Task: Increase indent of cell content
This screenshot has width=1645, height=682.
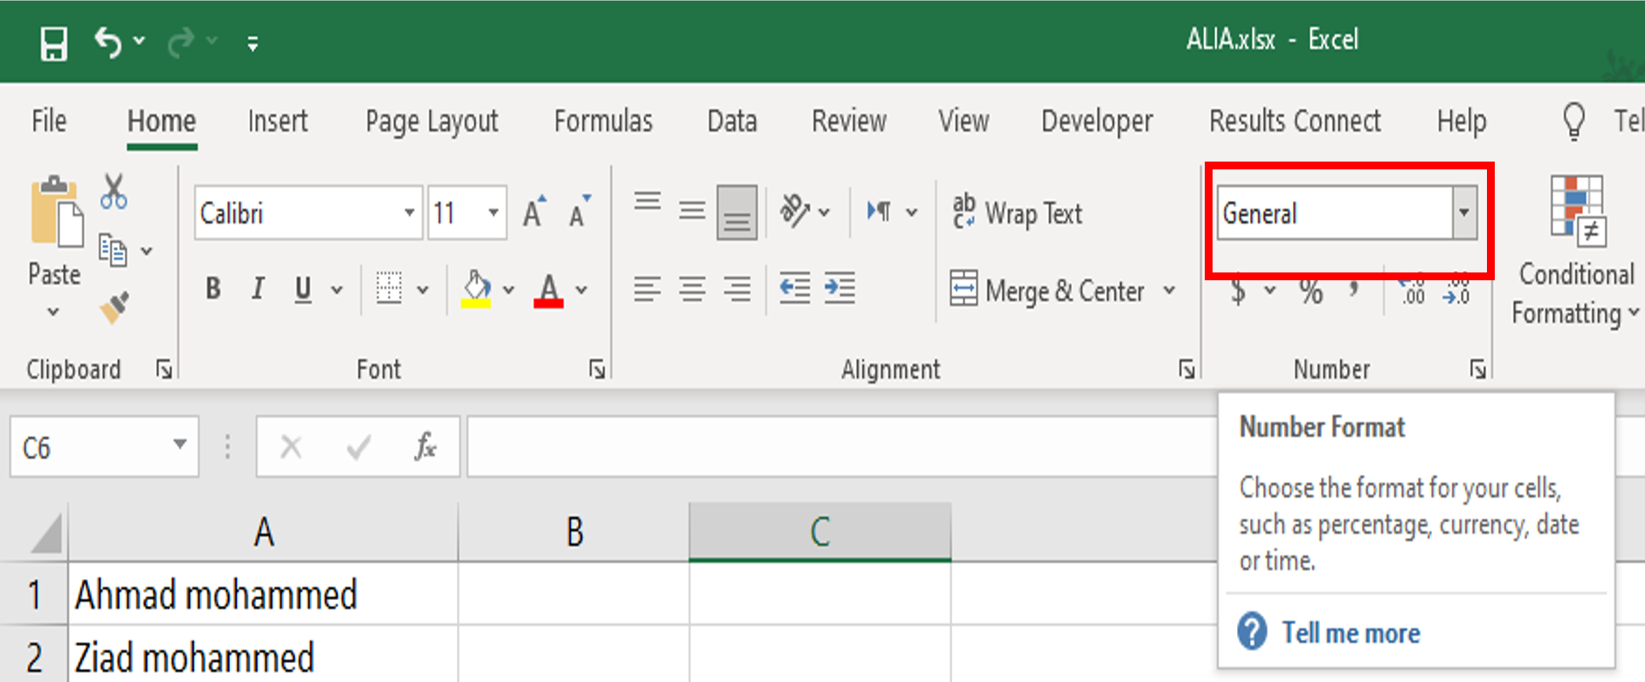Action: point(840,288)
